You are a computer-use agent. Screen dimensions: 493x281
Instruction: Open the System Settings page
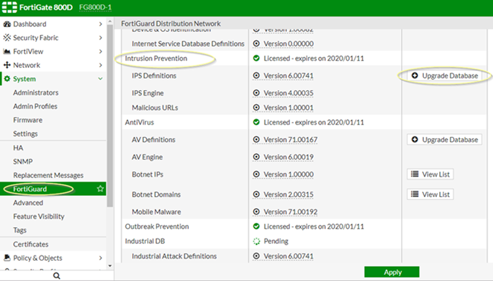click(26, 134)
